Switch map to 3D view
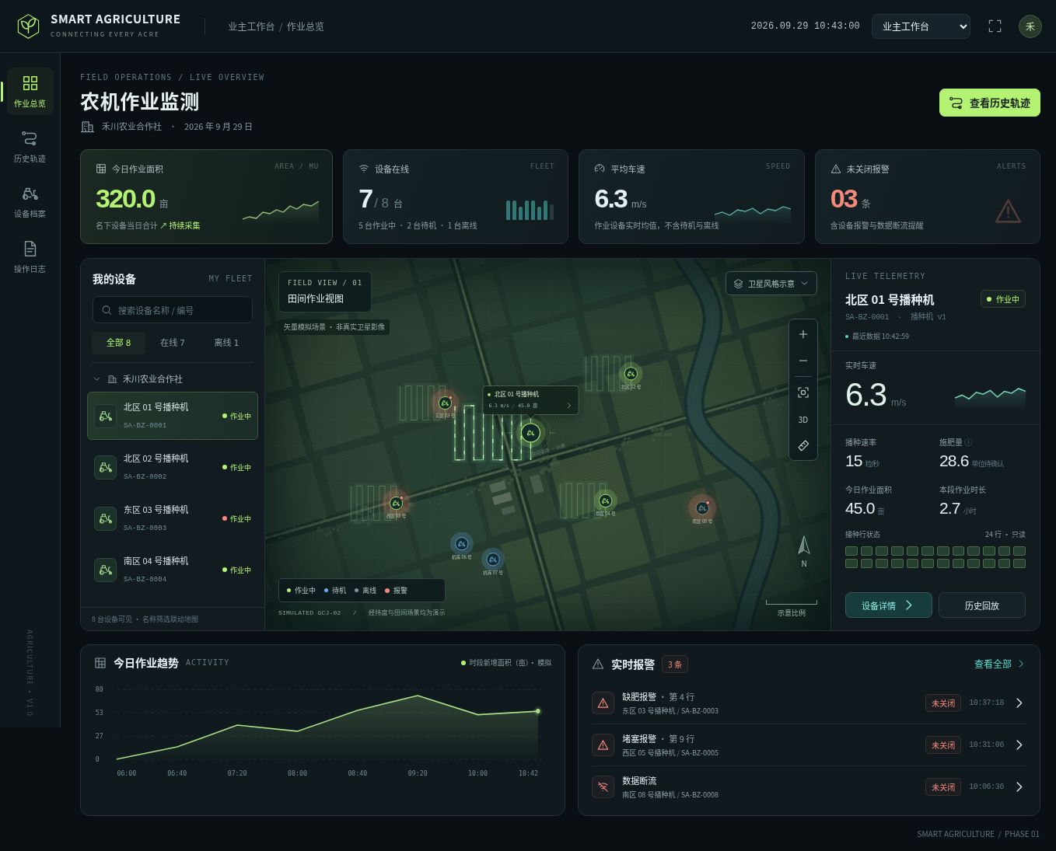Screen dimensions: 1056x851 803,420
